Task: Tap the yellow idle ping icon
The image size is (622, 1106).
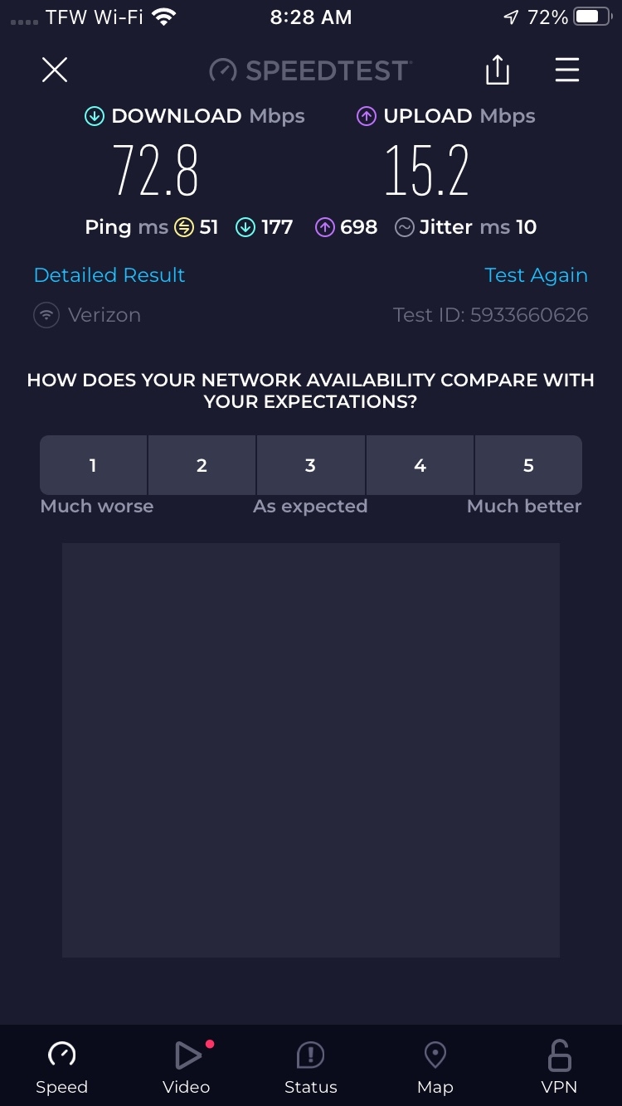Action: (x=183, y=227)
